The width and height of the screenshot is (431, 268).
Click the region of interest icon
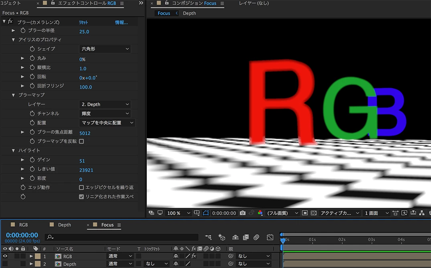(305, 213)
